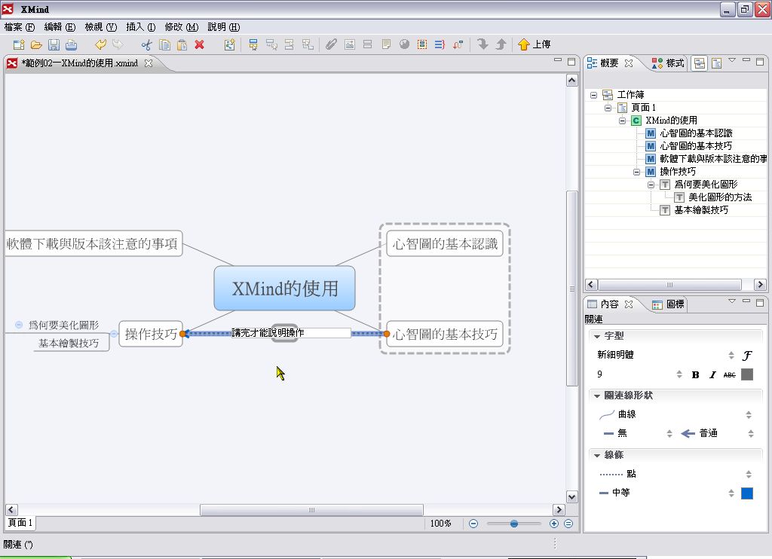Screen dimensions: 772x559
Task: Click the 上傳 upload button
Action: click(535, 44)
